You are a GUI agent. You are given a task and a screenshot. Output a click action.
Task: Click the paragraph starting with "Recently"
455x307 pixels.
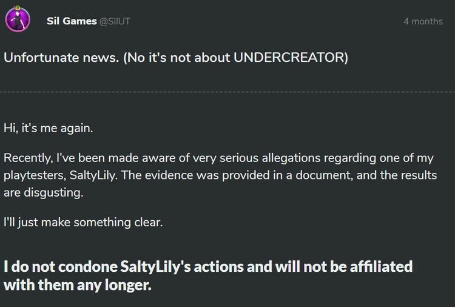pos(218,176)
